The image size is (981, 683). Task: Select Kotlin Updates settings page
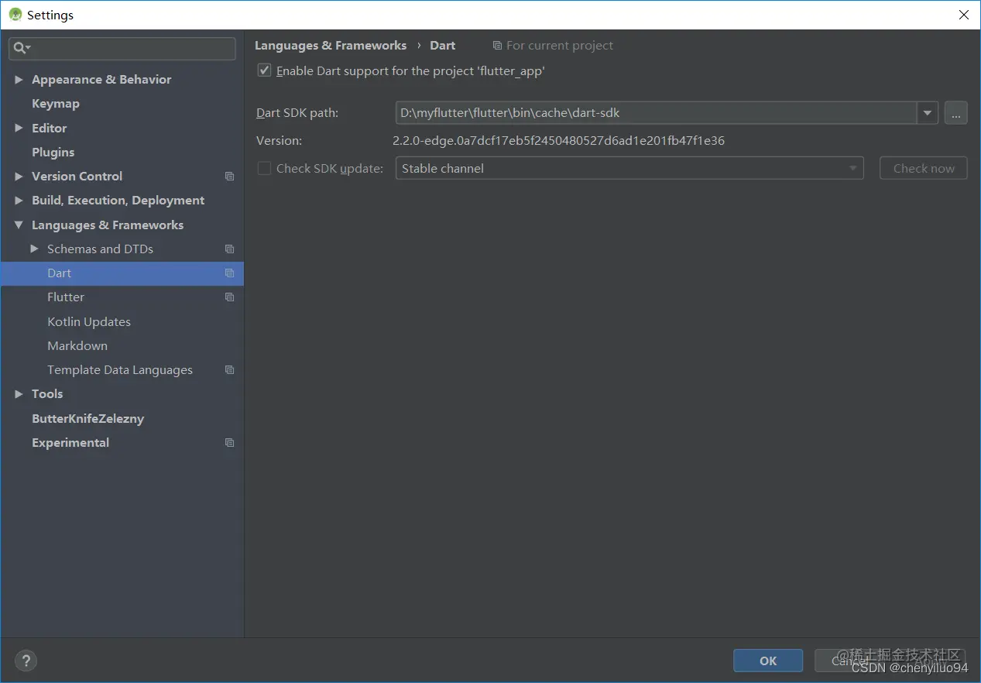(x=89, y=321)
